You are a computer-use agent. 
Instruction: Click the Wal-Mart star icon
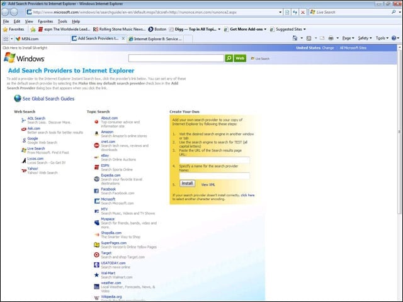(96, 275)
